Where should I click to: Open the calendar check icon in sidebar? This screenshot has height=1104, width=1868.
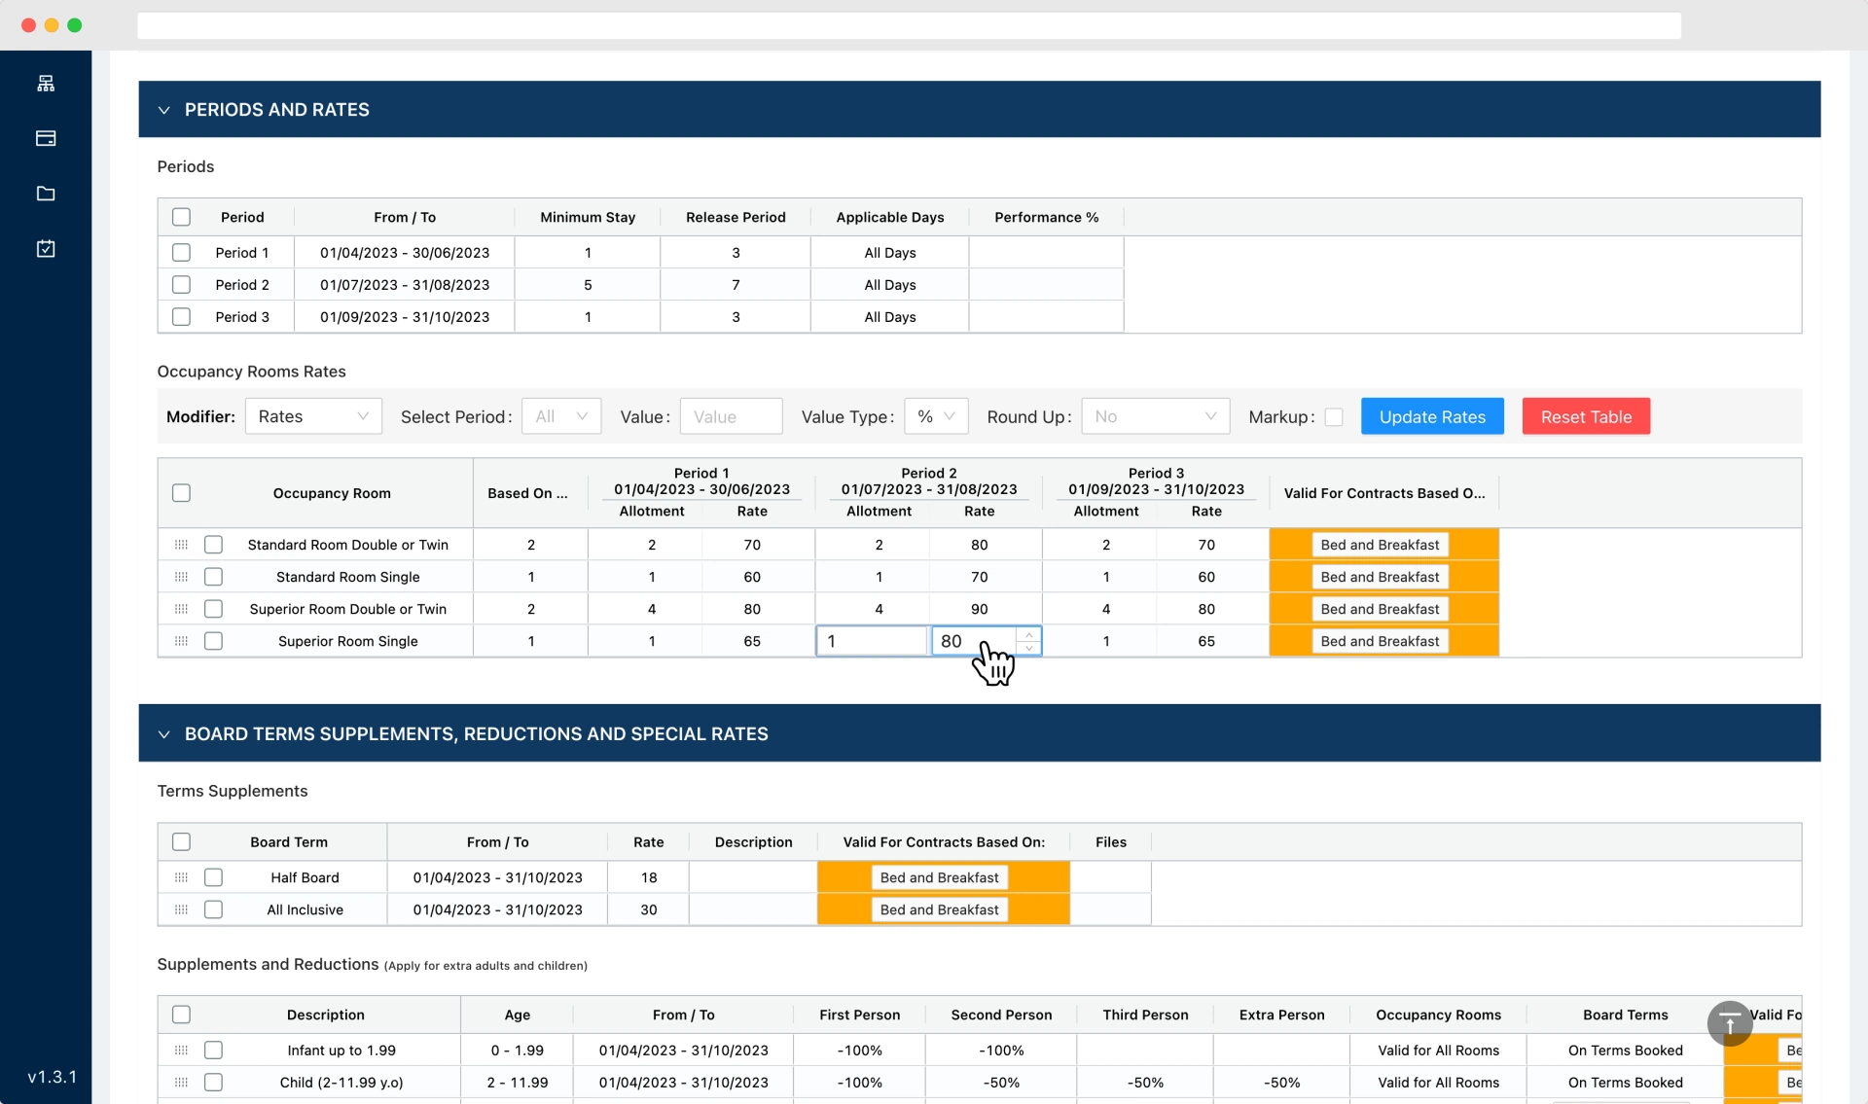tap(46, 249)
